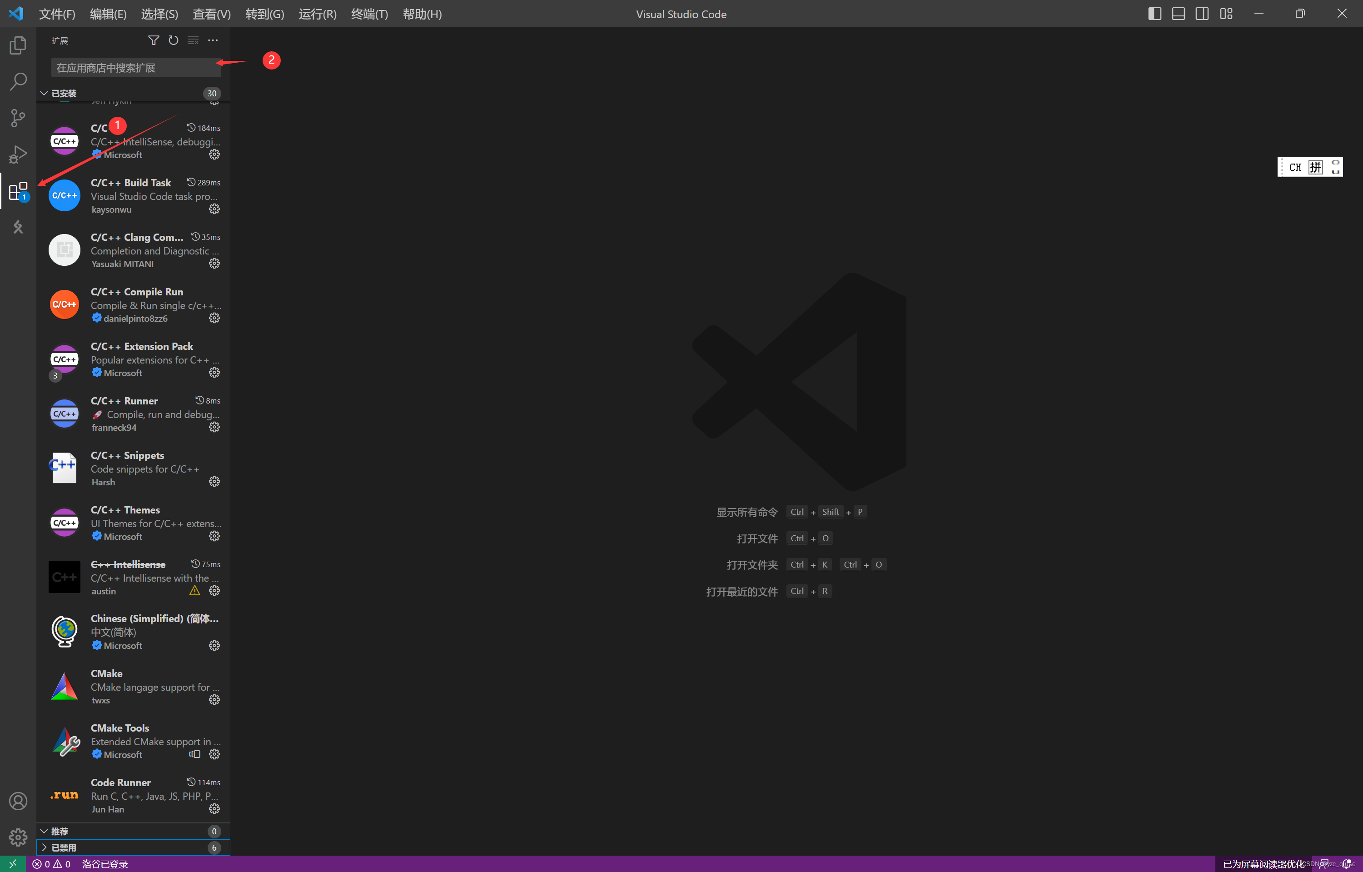
Task: Toggle bottom panel layout button
Action: (1179, 14)
